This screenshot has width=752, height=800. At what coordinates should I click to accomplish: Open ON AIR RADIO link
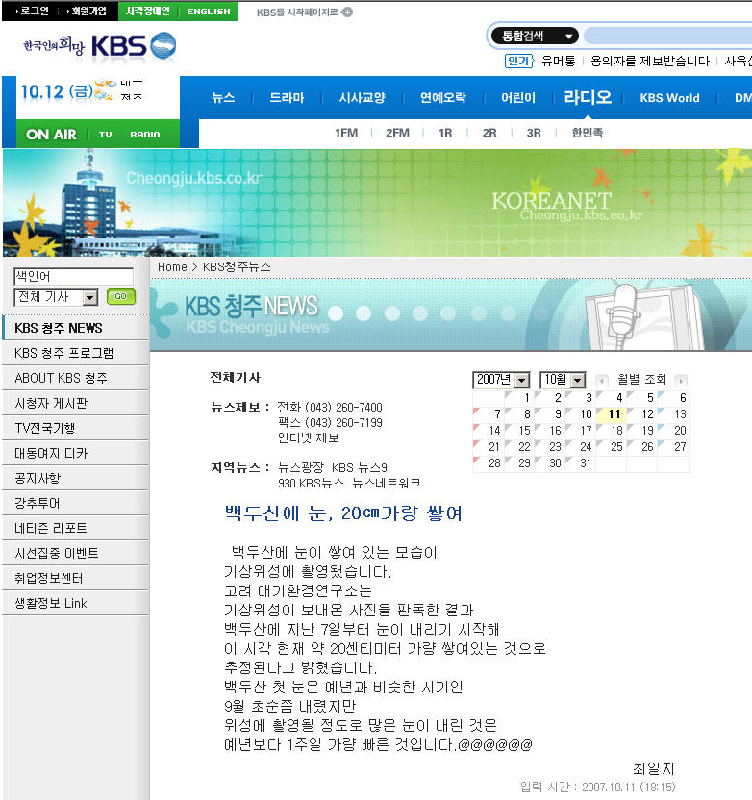point(145,135)
